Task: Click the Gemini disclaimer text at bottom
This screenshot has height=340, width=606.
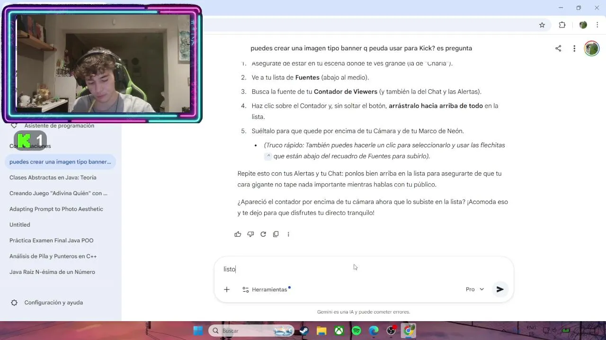Action: [364, 312]
